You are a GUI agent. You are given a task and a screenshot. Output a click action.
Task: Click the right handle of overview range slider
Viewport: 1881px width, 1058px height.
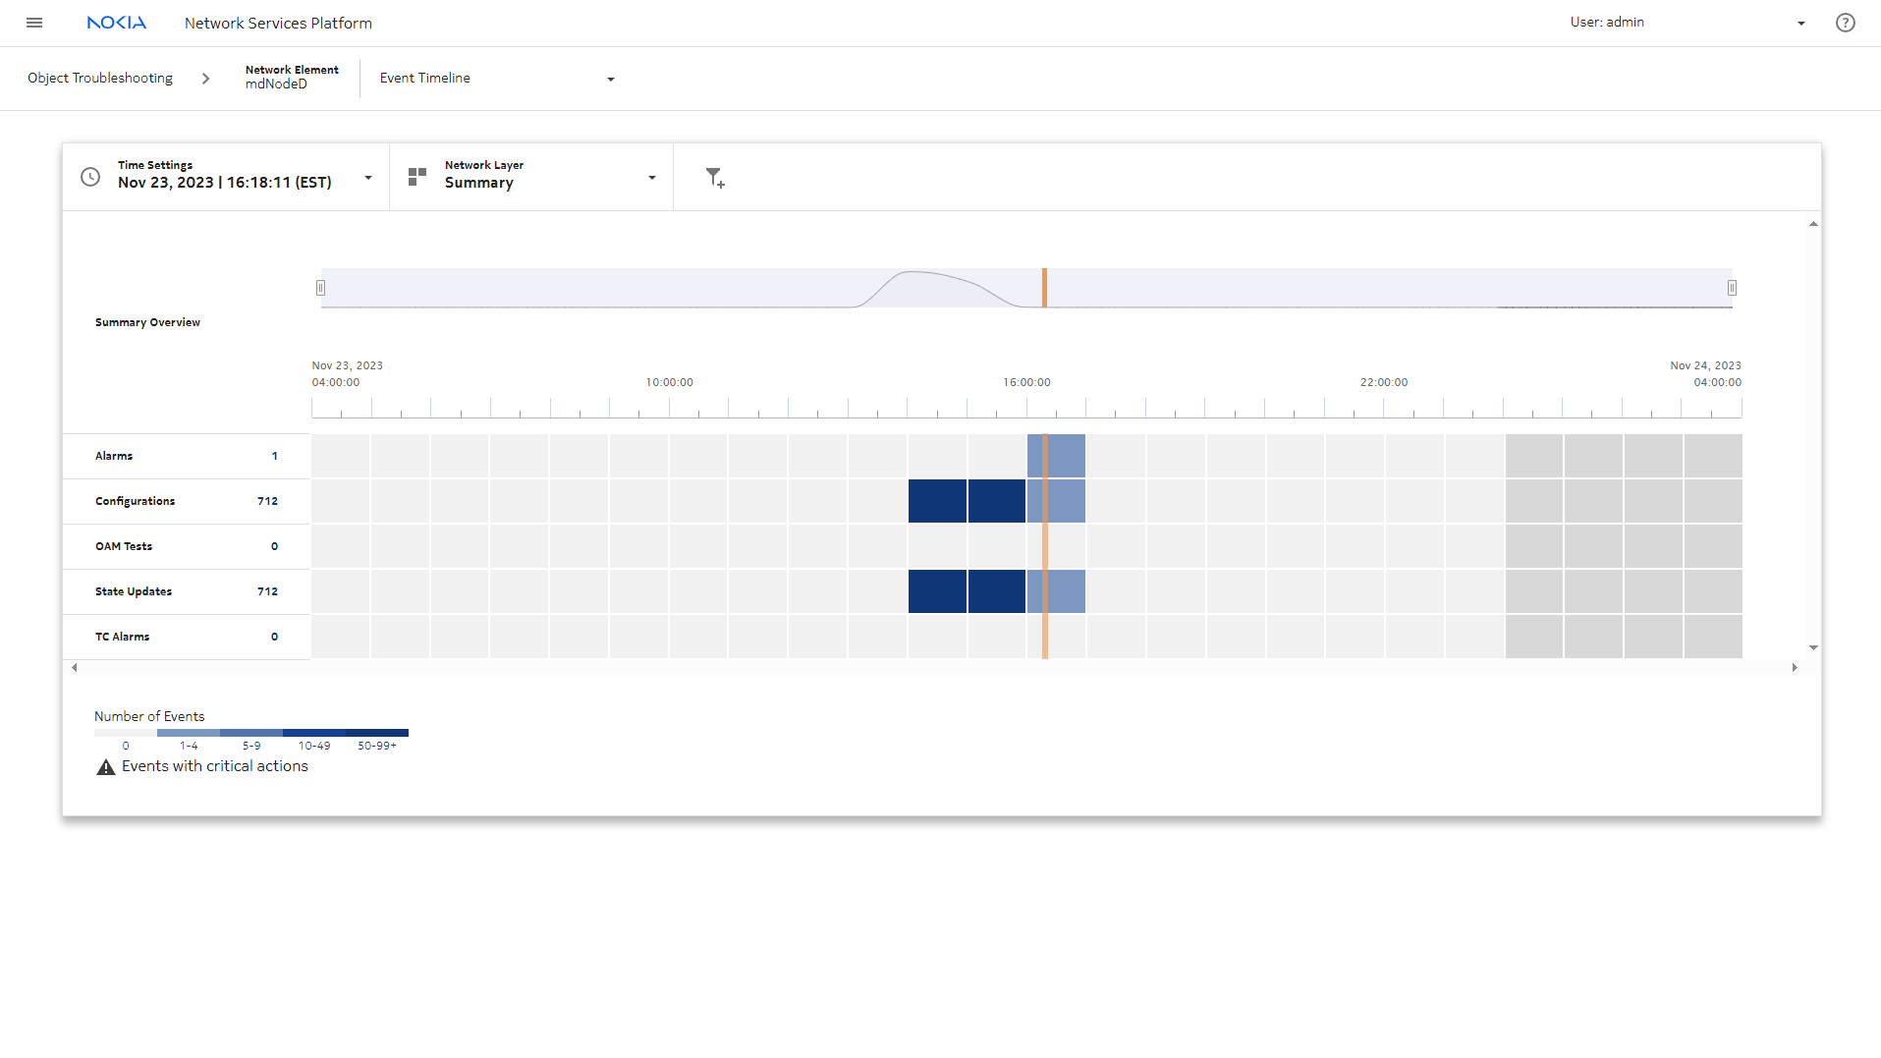coord(1732,288)
